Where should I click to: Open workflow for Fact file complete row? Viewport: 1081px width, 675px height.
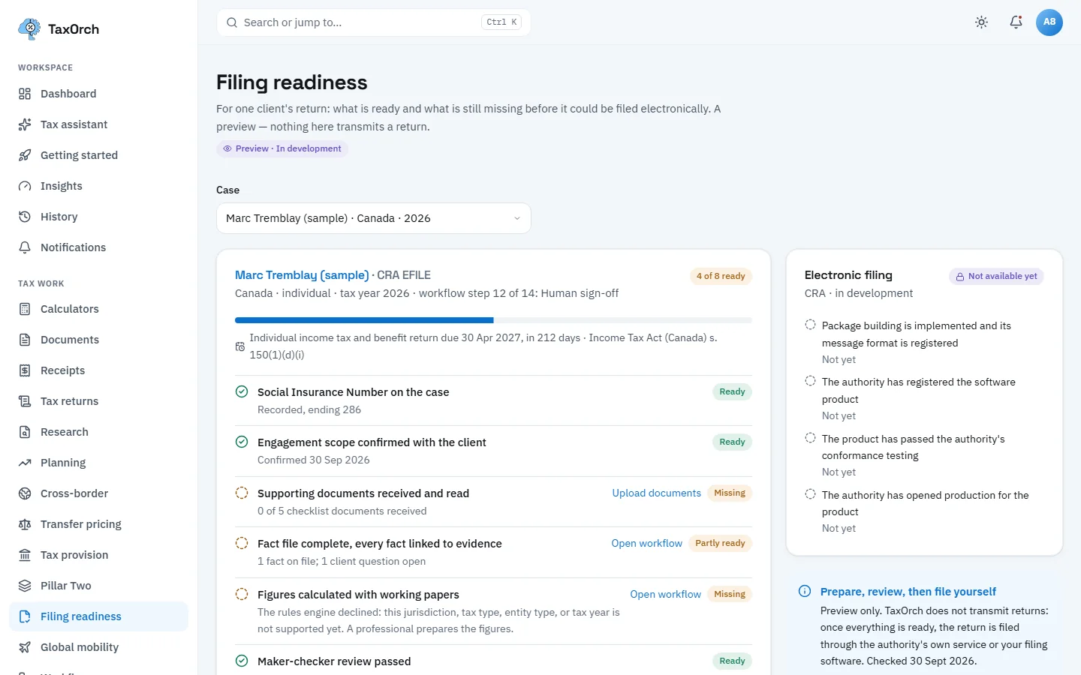tap(646, 543)
